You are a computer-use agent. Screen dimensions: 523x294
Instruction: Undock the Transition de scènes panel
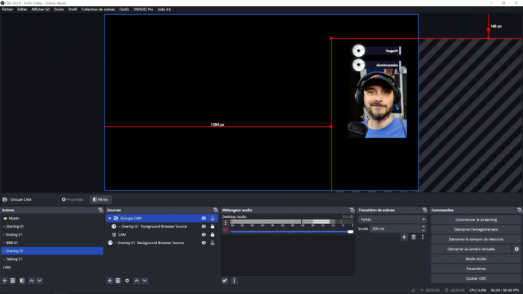click(x=424, y=210)
